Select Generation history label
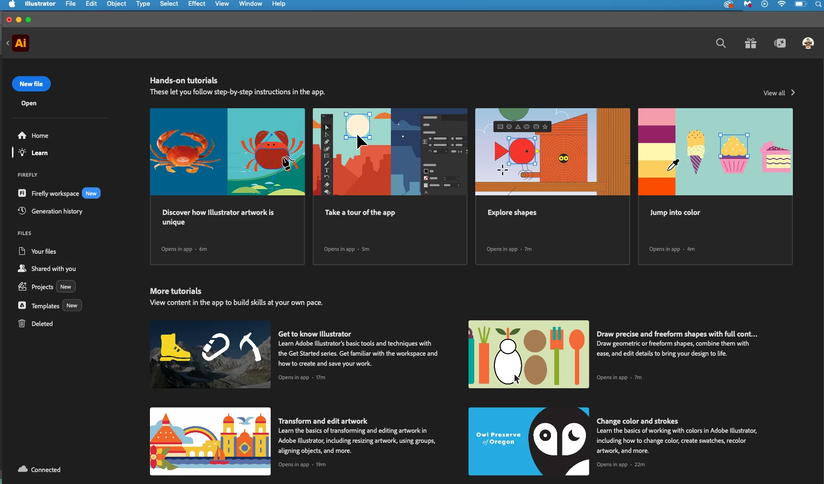 [57, 211]
